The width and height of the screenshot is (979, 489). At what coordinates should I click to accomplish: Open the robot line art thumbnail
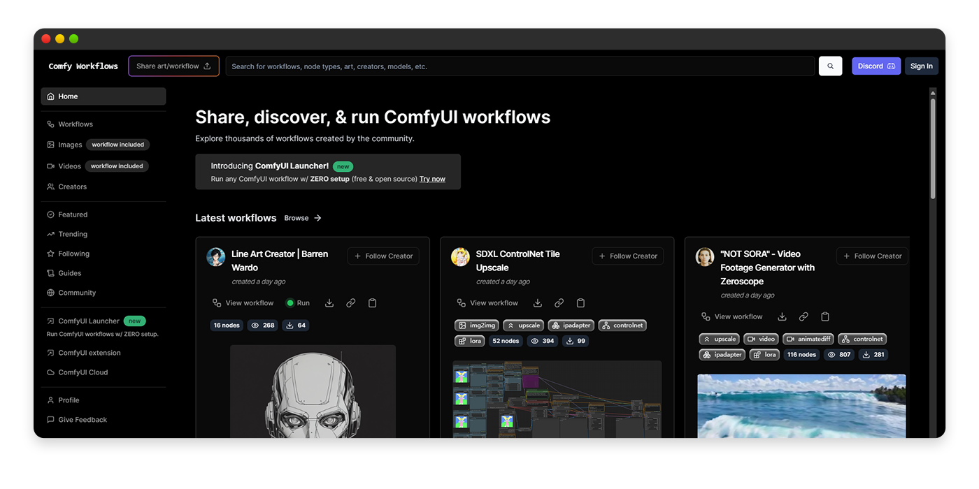313,391
